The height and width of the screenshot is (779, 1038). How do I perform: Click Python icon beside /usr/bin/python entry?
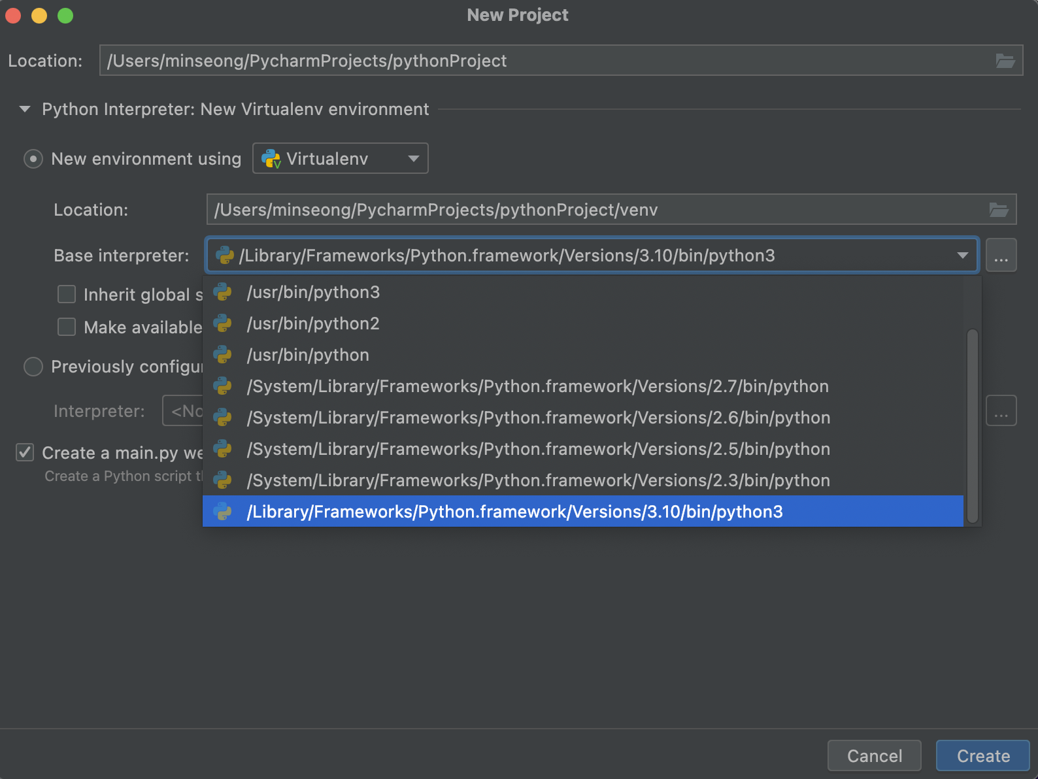click(223, 355)
